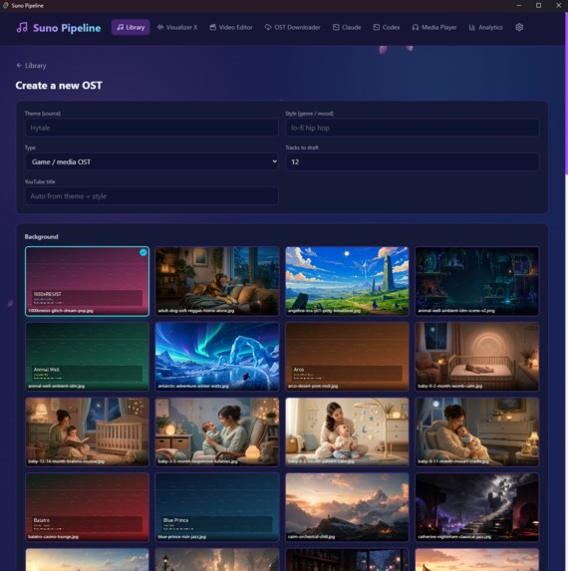Open the Video Editor tab
568x571 pixels.
(231, 27)
